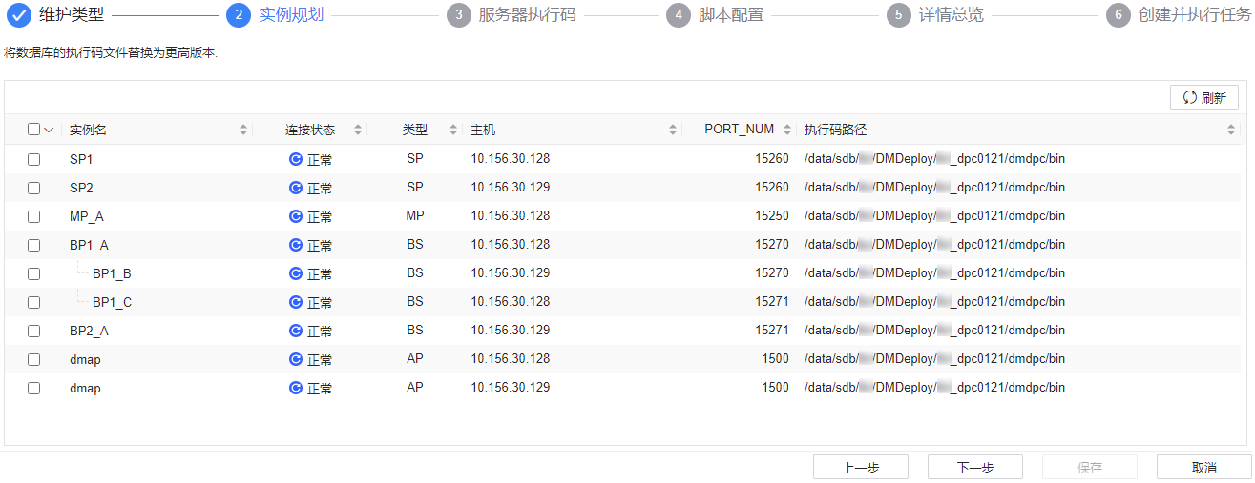Click connection status icon in BP1_A row
This screenshot has width=1255, height=483.
point(296,245)
